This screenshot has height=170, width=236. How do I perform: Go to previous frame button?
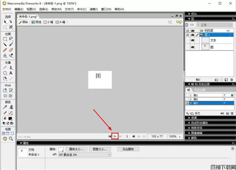(x=133, y=136)
